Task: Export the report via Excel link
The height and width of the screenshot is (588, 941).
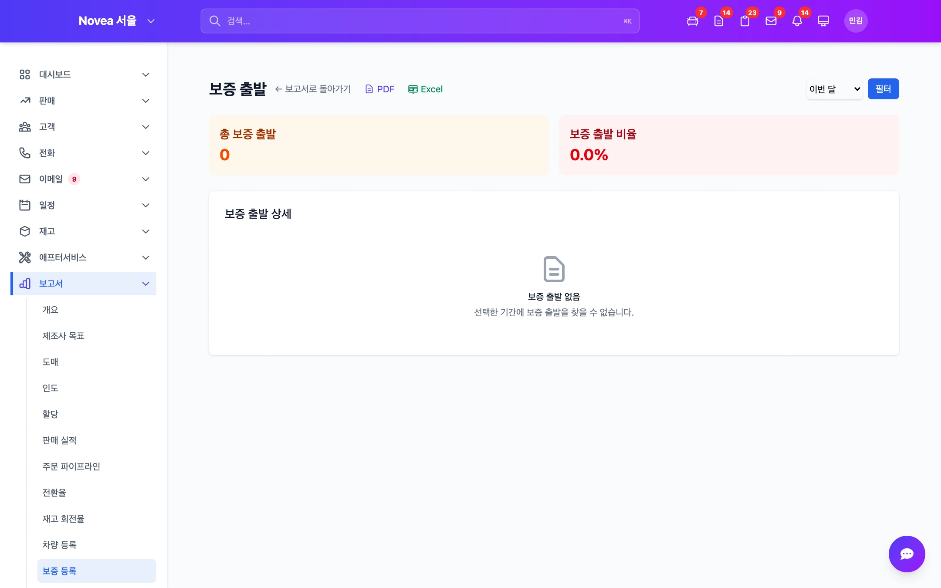Action: coord(425,89)
